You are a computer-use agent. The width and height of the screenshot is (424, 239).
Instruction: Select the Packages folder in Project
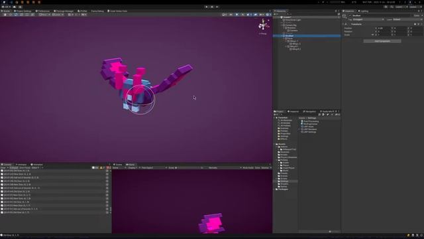click(x=282, y=189)
